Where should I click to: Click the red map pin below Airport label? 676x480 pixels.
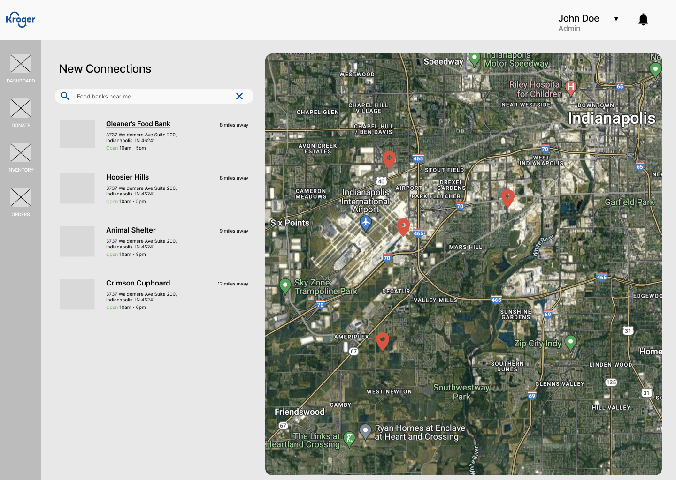click(x=403, y=227)
